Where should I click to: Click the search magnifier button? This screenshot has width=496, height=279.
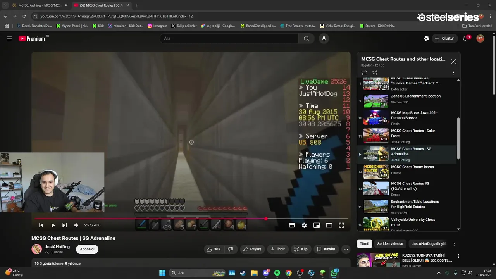306,38
